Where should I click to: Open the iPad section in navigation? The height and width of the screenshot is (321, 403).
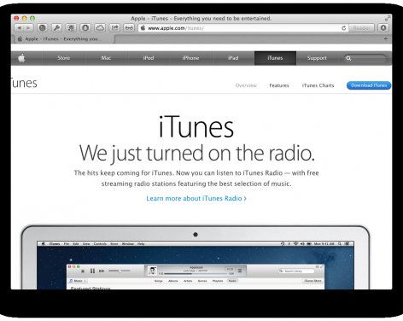tap(233, 58)
